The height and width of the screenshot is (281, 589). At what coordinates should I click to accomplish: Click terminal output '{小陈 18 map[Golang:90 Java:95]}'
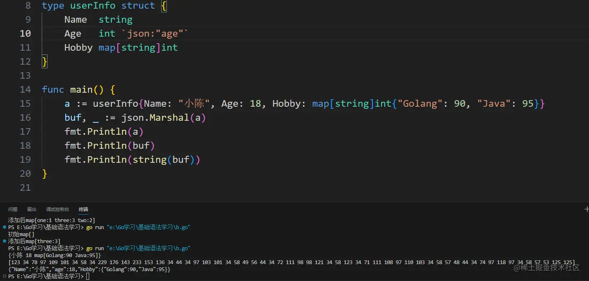click(x=55, y=255)
